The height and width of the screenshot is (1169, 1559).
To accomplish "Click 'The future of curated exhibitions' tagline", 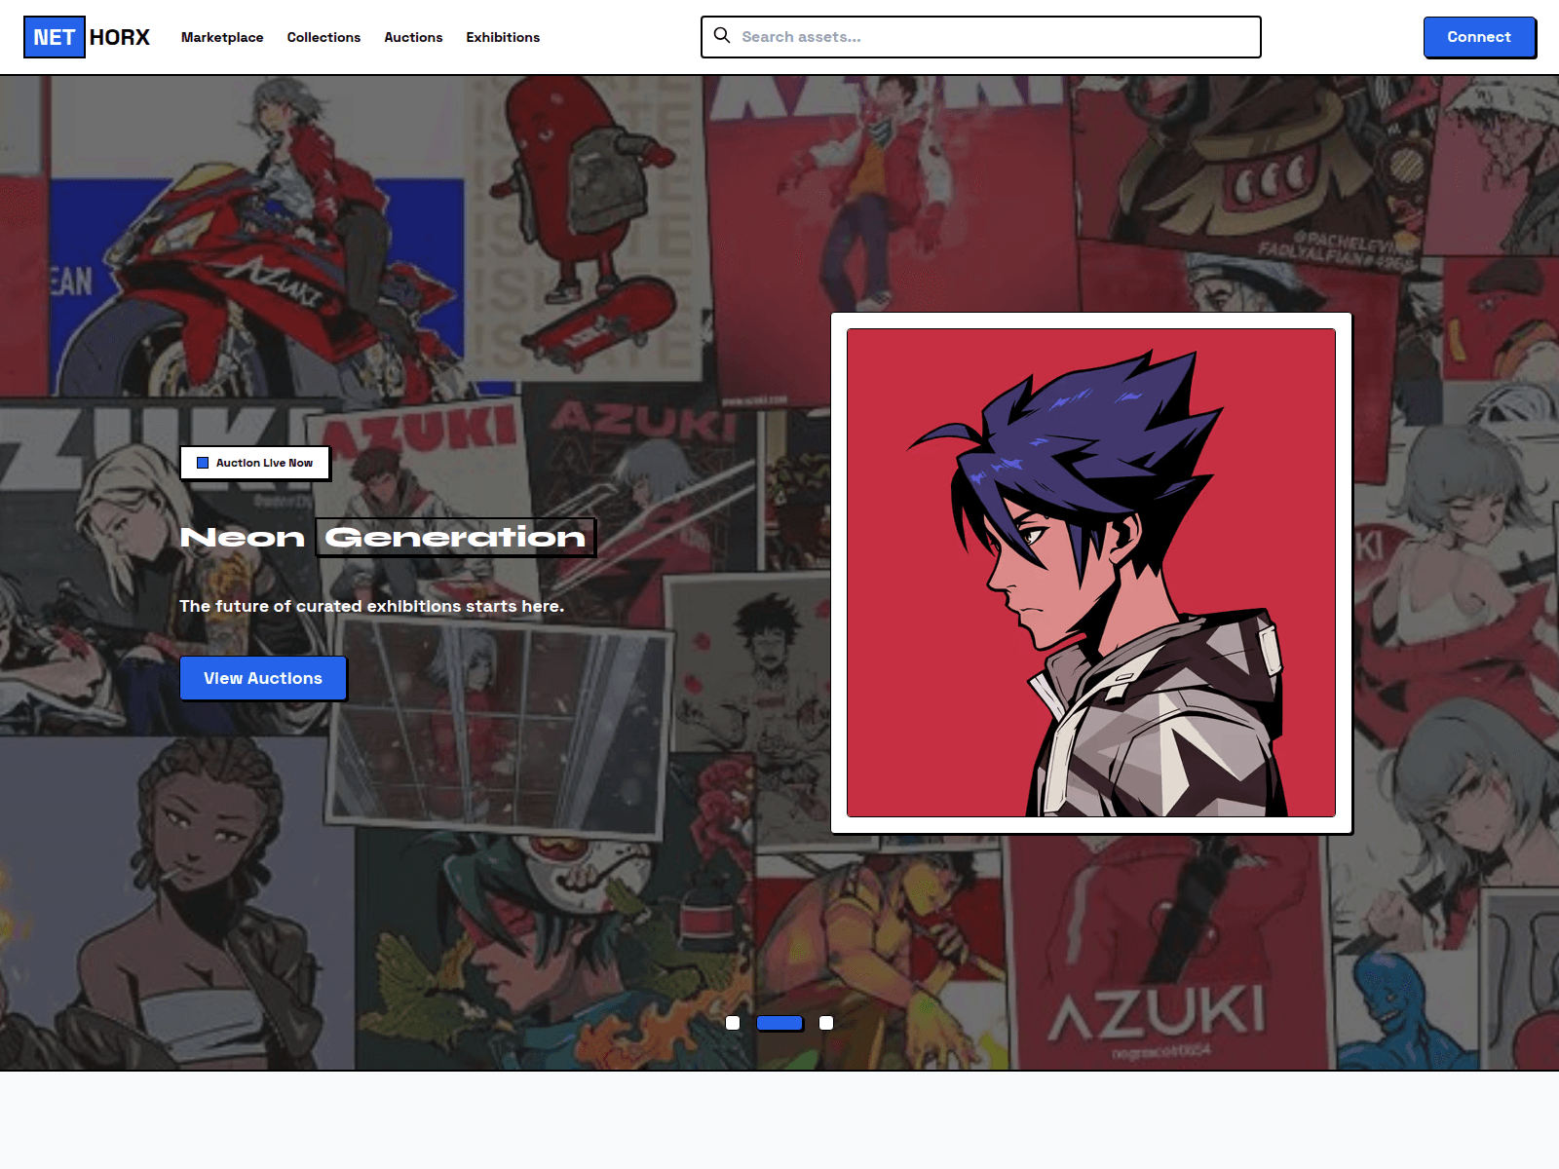I will coord(372,606).
